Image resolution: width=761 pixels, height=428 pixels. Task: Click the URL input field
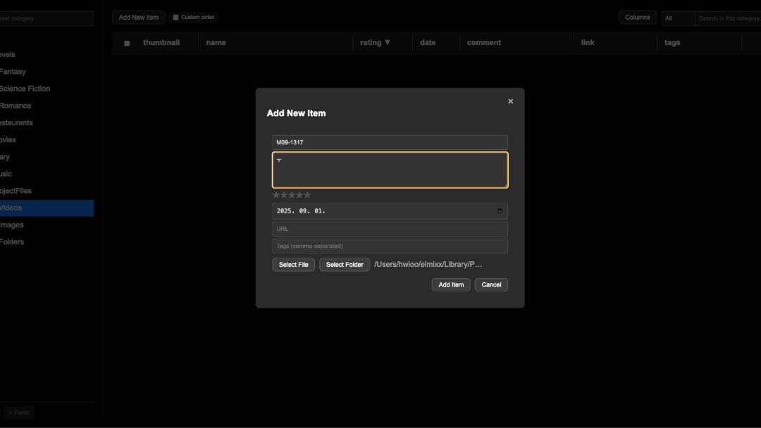tap(390, 229)
